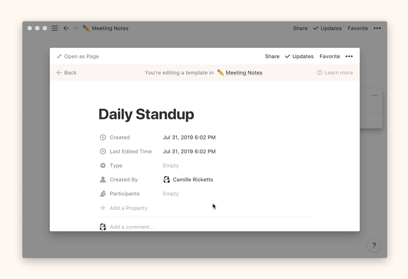Click Share in the background window toolbar
The height and width of the screenshot is (279, 408).
coord(300,28)
